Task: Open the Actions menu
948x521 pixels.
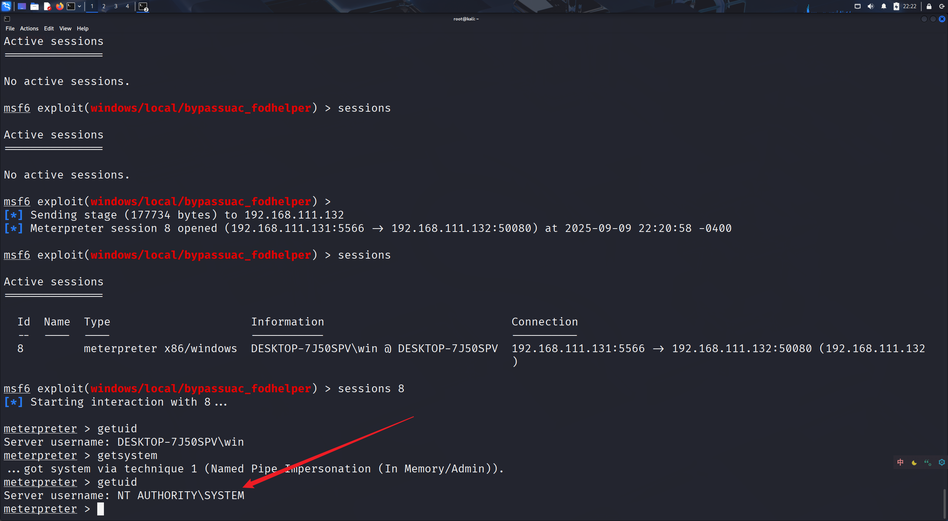Action: (29, 29)
